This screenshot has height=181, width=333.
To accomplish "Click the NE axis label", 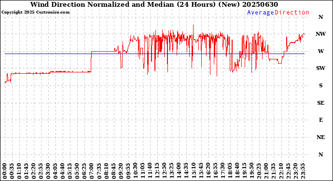I will click(x=320, y=138).
